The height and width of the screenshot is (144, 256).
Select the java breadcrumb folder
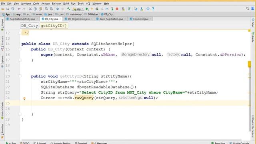(x=48, y=14)
